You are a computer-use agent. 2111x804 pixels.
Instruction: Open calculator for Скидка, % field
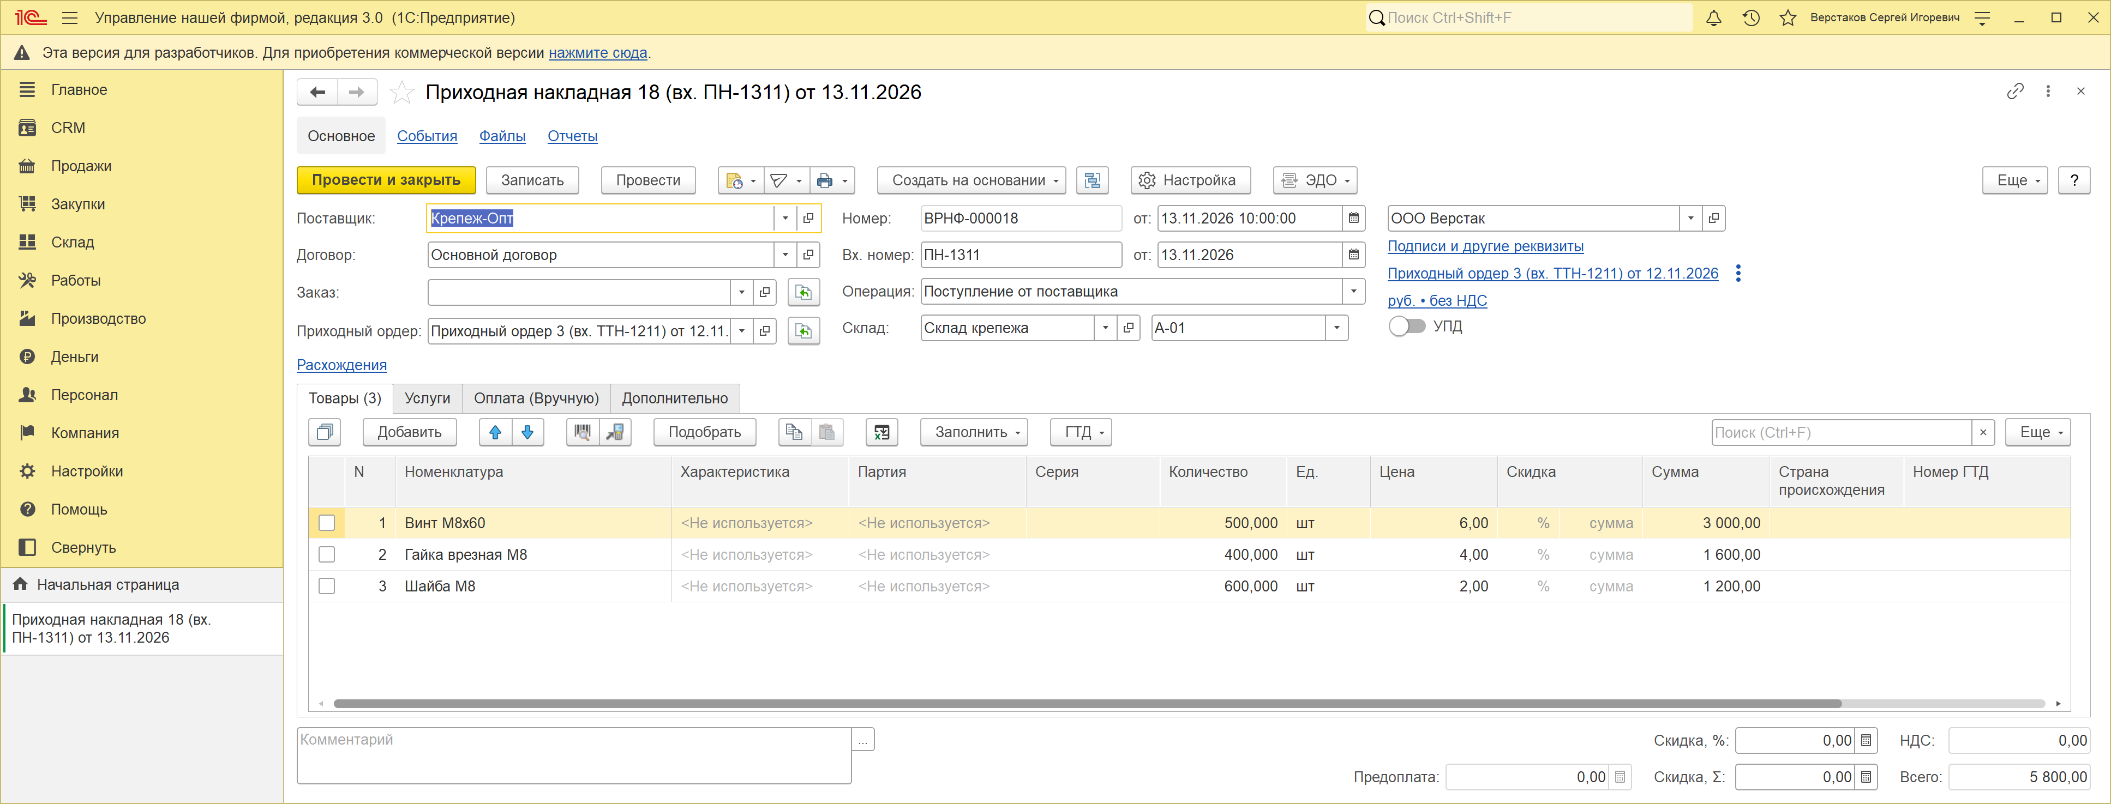coord(1866,741)
